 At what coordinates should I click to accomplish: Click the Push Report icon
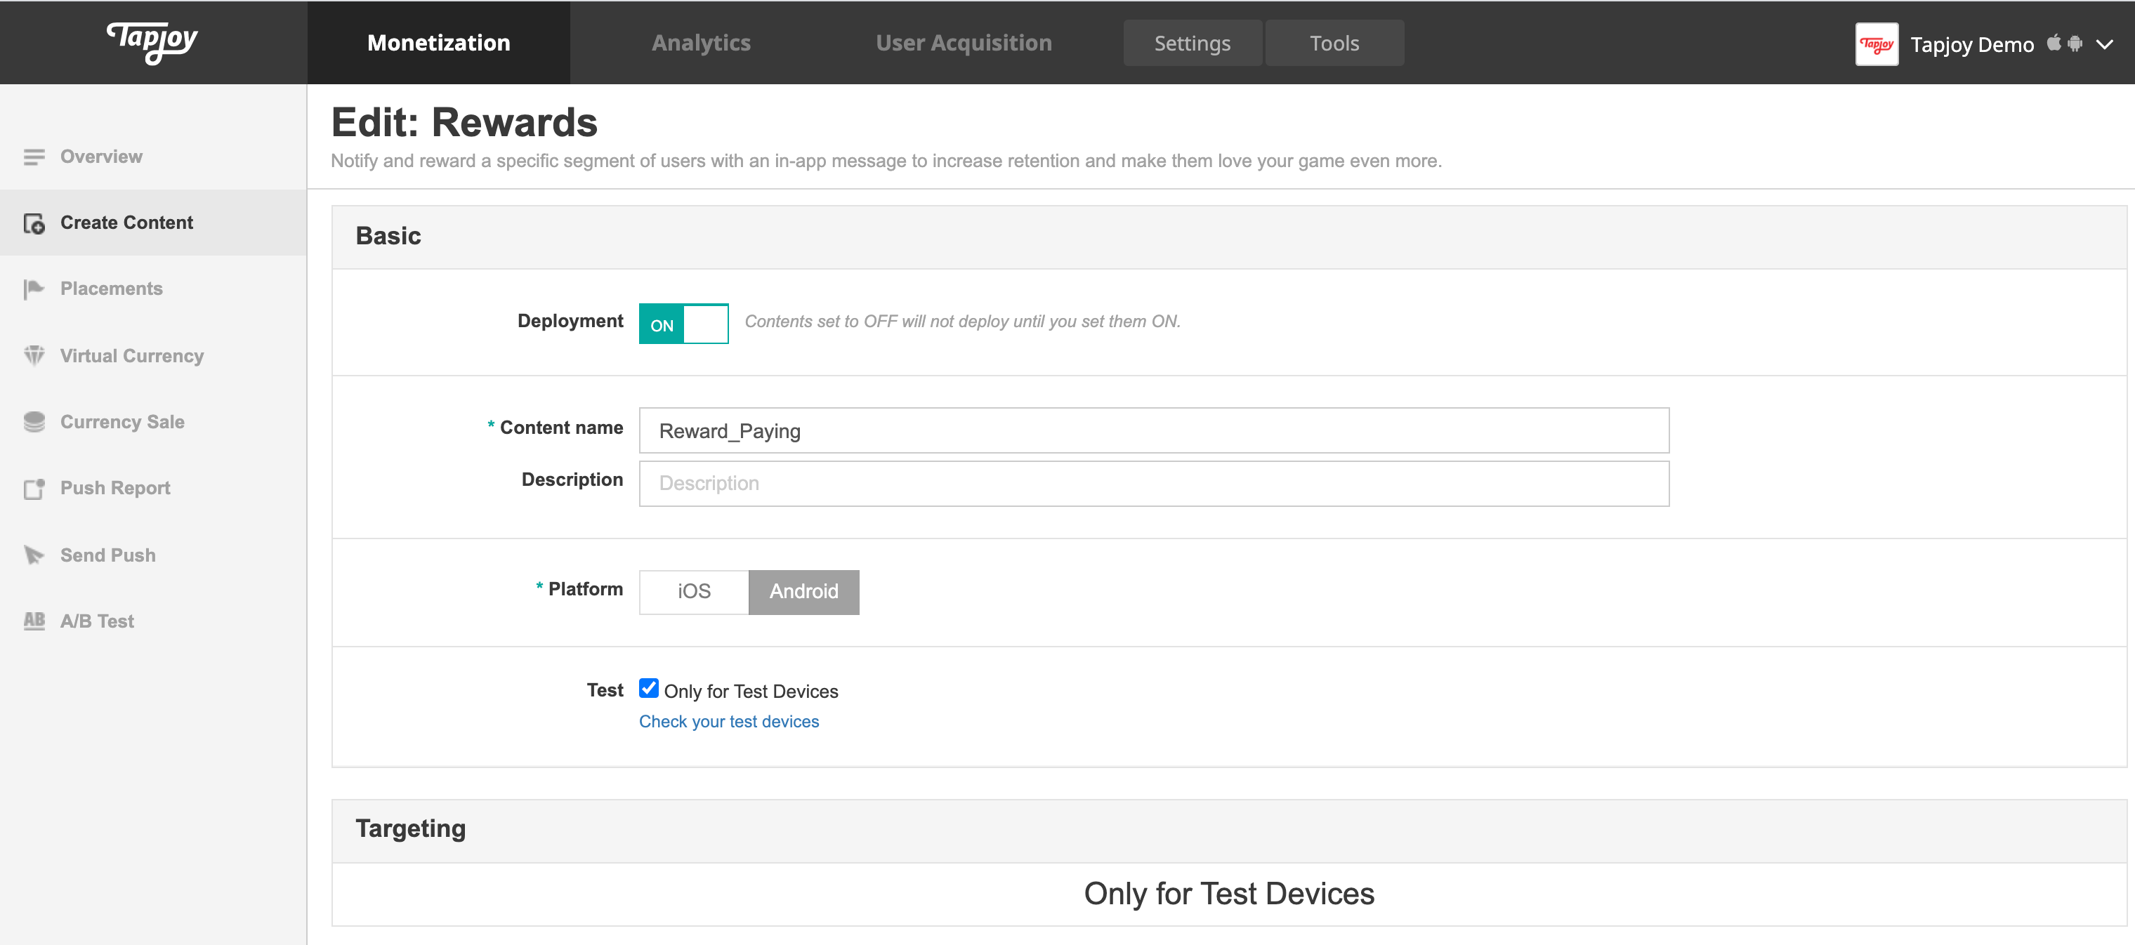(34, 489)
